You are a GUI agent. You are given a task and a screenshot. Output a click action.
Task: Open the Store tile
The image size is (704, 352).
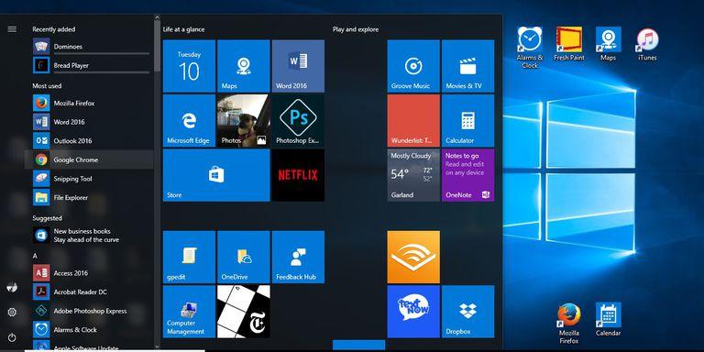(216, 175)
